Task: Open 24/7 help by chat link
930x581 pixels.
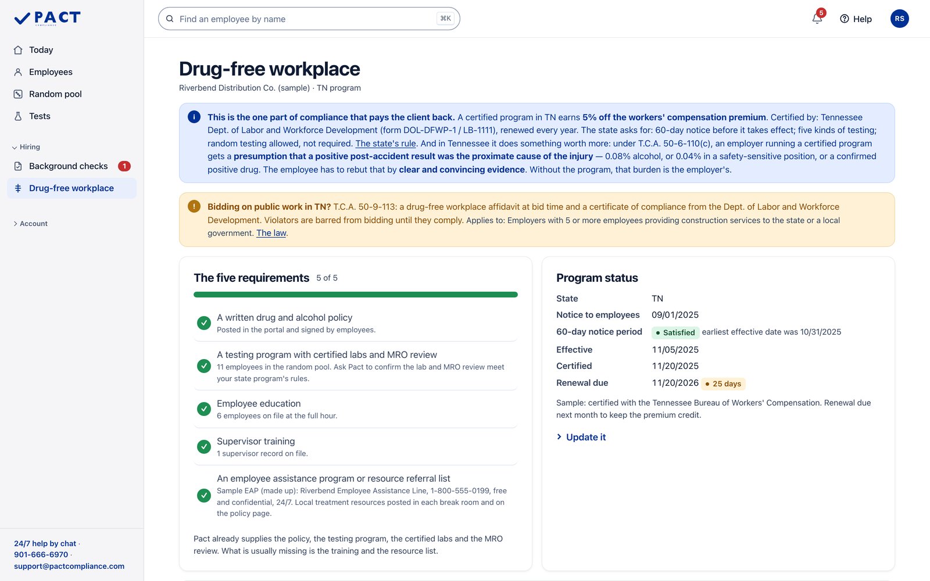Action: coord(45,544)
